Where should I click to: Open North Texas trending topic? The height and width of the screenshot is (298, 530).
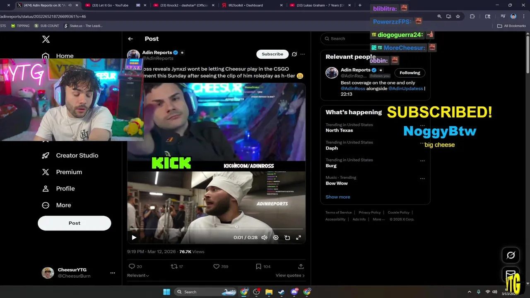pyautogui.click(x=339, y=130)
